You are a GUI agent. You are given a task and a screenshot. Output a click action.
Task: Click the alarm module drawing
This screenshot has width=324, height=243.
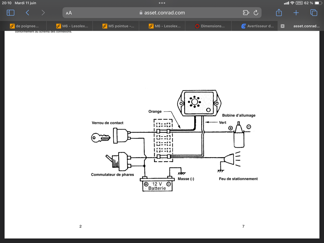pyautogui.click(x=199, y=103)
